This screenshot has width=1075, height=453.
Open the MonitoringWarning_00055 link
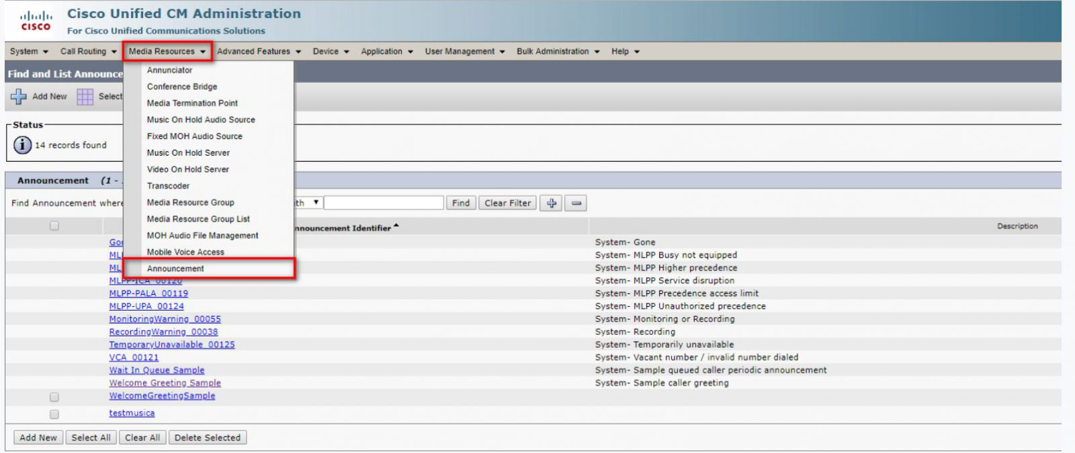(x=165, y=319)
